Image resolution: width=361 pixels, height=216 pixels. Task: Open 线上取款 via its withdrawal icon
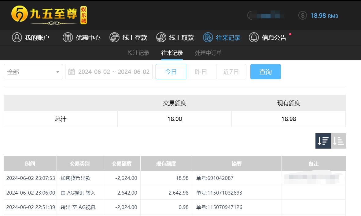(161, 37)
